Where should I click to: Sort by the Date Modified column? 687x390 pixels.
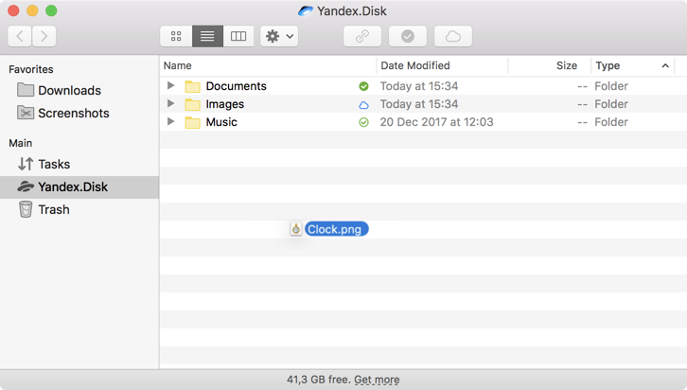pyautogui.click(x=414, y=65)
